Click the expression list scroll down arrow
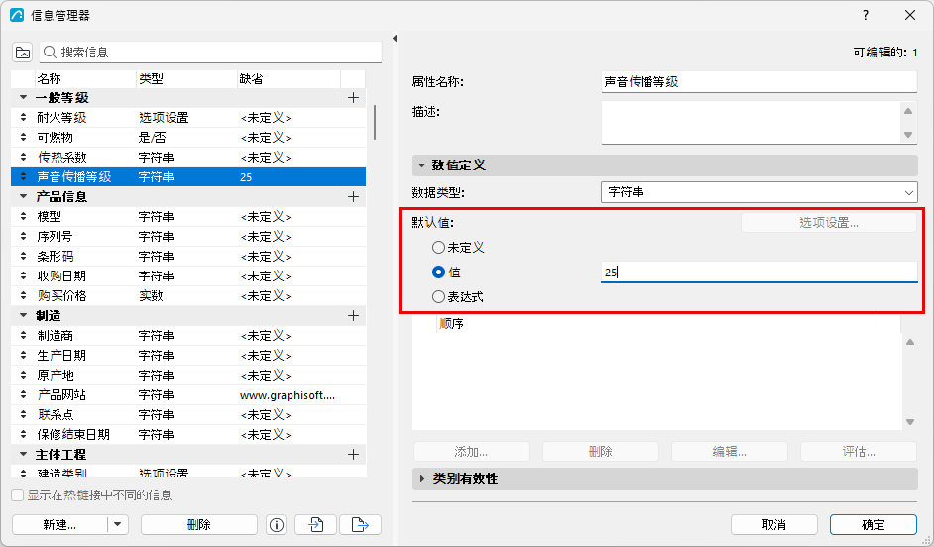Viewport: 934px width, 547px height. (910, 422)
